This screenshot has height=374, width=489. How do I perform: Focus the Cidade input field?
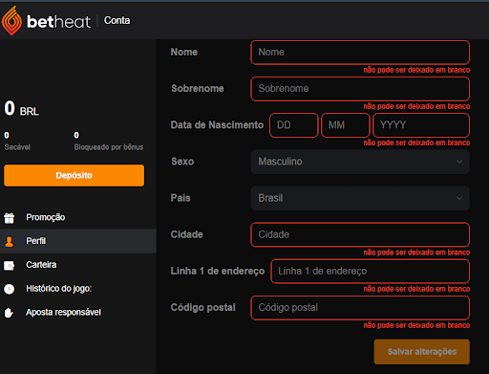coord(360,234)
